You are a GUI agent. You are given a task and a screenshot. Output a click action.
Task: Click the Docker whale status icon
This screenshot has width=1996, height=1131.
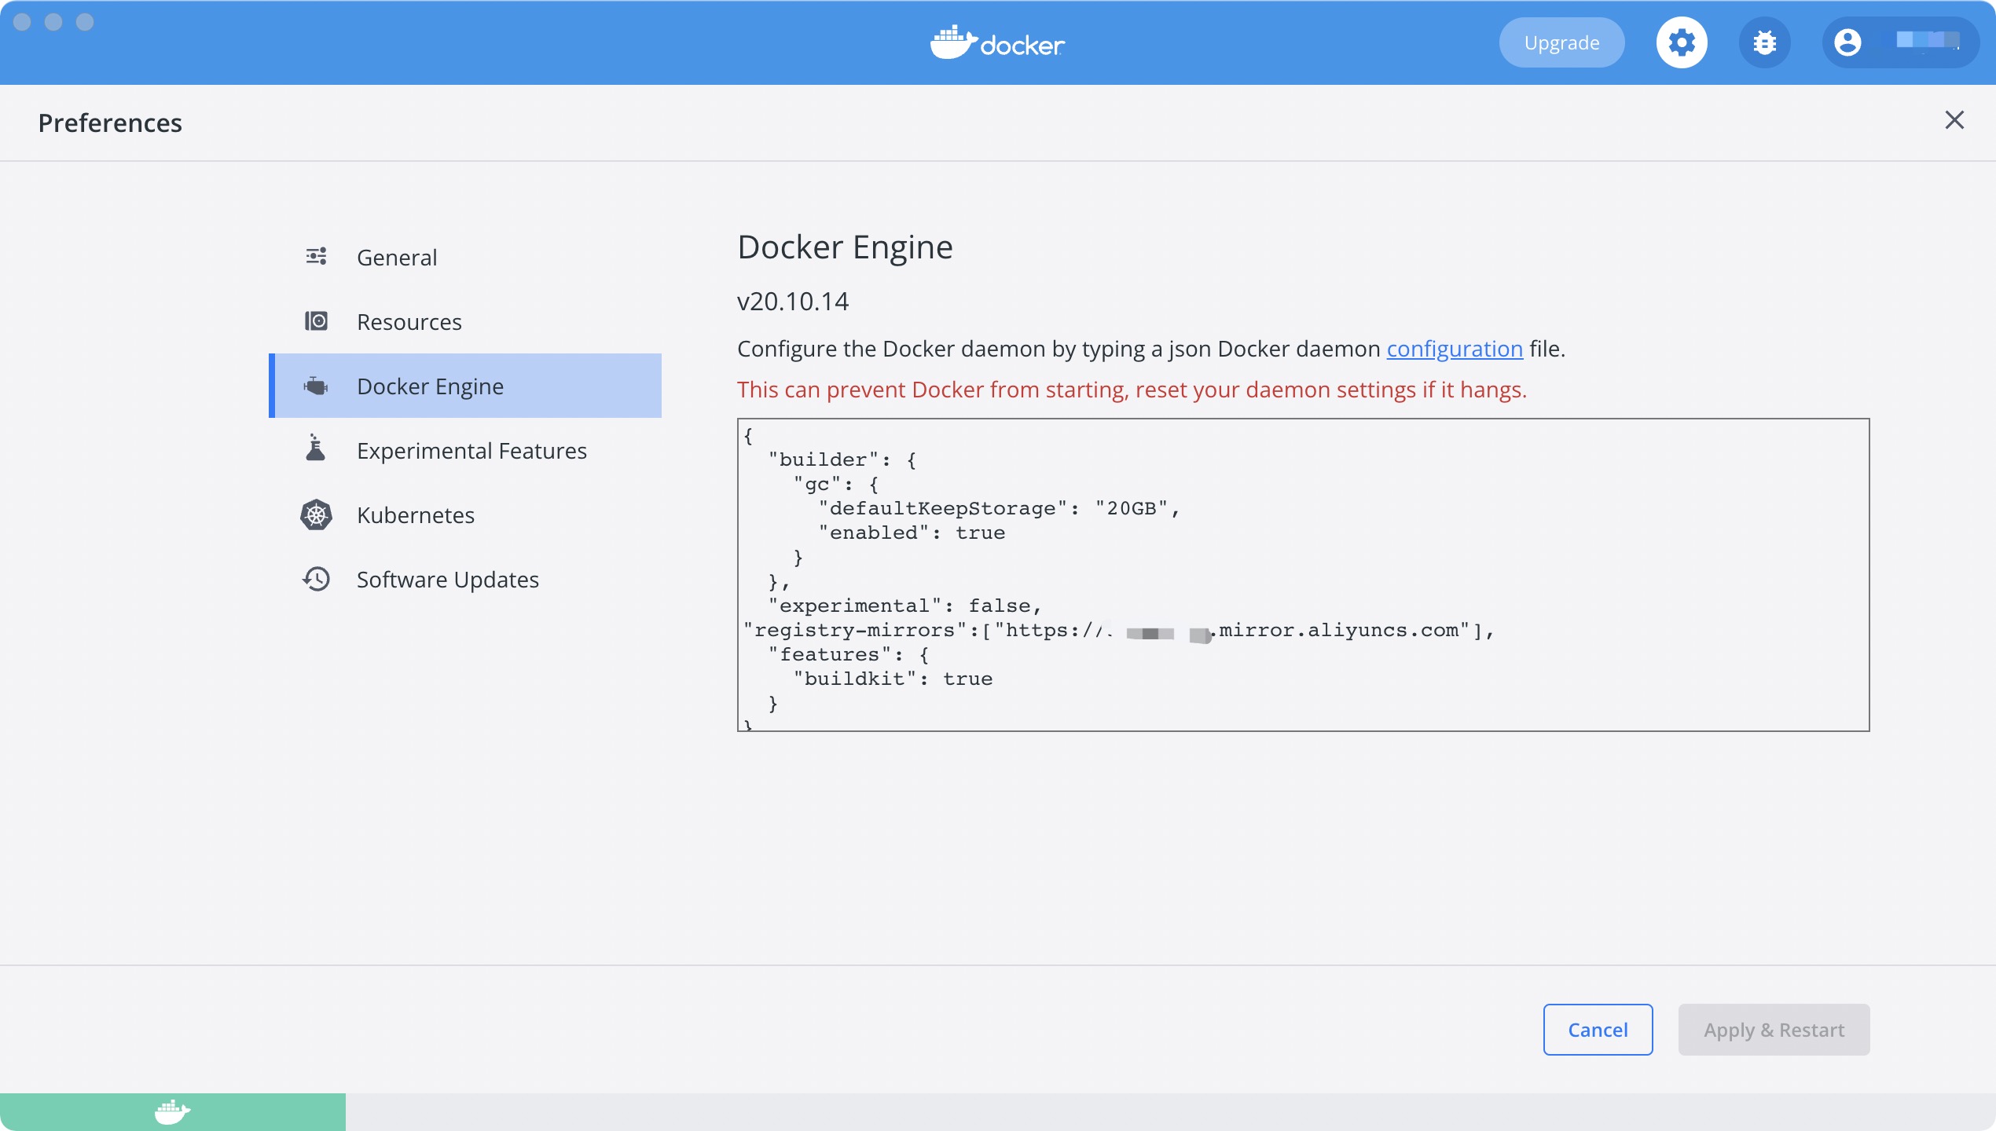click(x=172, y=1111)
